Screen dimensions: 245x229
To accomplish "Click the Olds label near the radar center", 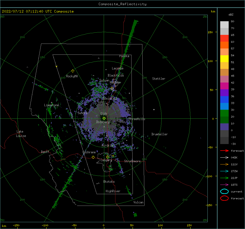I will click(x=104, y=114).
